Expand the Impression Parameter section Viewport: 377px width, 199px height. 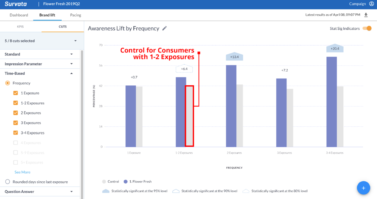[x=40, y=64]
